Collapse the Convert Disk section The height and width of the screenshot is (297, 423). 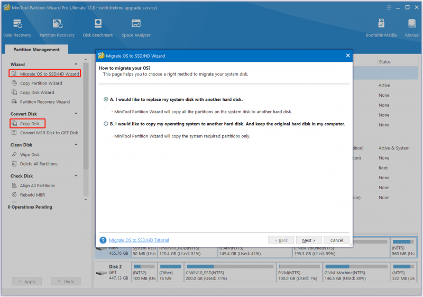tap(76, 114)
